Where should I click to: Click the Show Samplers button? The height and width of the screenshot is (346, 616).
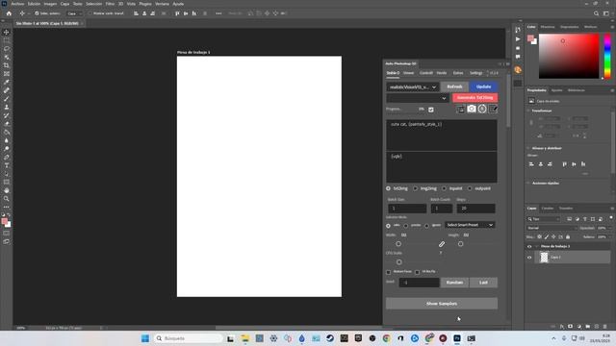[442, 304]
